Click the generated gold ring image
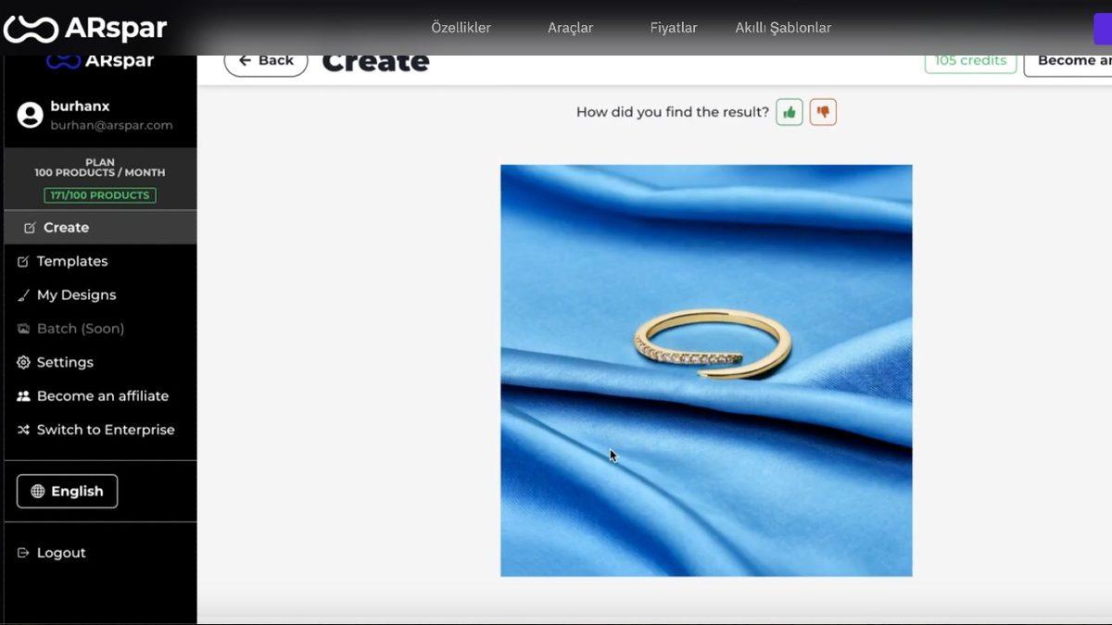 click(x=712, y=345)
